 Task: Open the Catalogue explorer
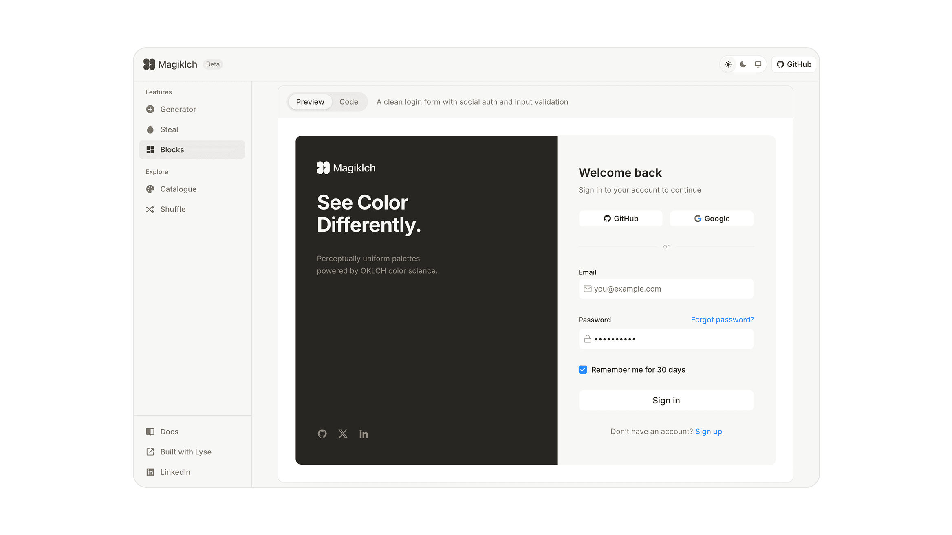click(x=178, y=189)
